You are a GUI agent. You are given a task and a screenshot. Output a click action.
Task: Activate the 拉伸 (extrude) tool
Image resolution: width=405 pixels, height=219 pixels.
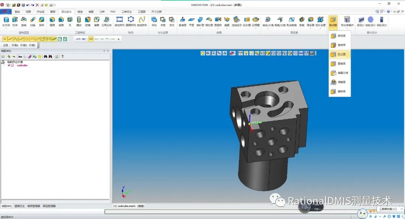click(x=15, y=21)
